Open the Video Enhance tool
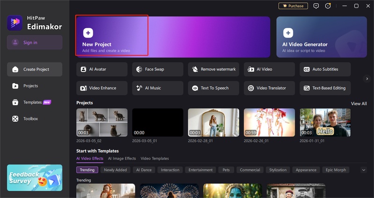This screenshot has height=198, width=374. coord(101,88)
